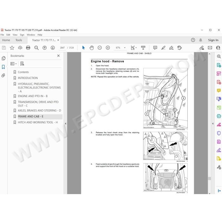Open the Help menu
Screen dimensions: 222x222
(40, 35)
